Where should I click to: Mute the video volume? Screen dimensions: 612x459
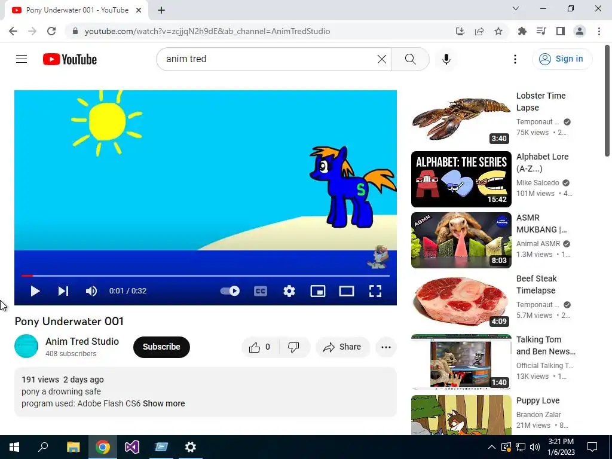91,291
